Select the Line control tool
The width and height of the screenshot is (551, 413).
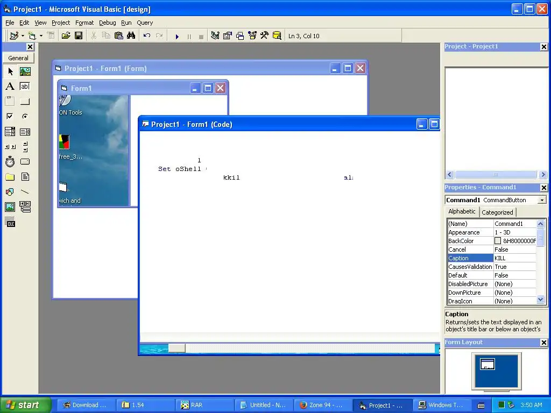click(x=25, y=192)
